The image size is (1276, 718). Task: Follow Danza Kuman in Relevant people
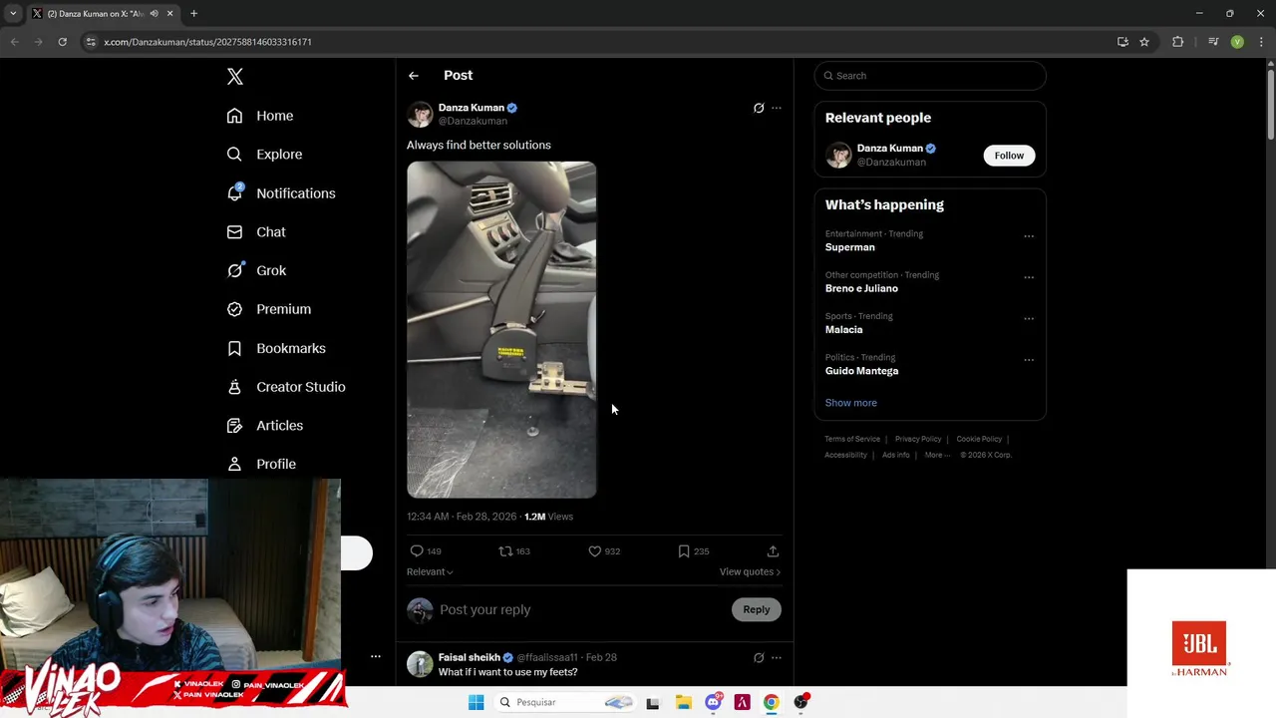point(1009,156)
